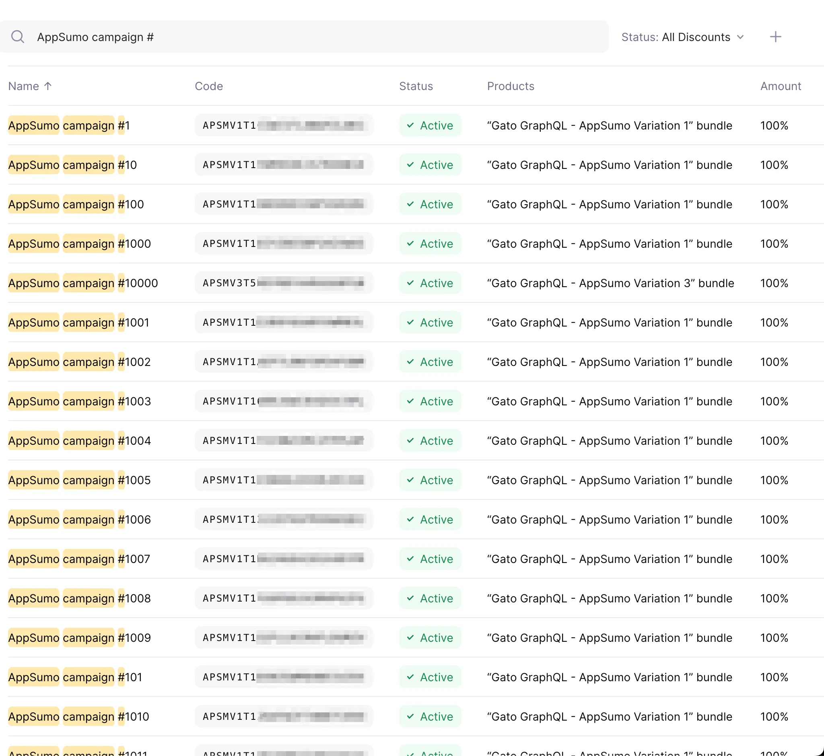Image resolution: width=824 pixels, height=756 pixels.
Task: Open AppSumo campaign #10 row
Action: [416, 165]
